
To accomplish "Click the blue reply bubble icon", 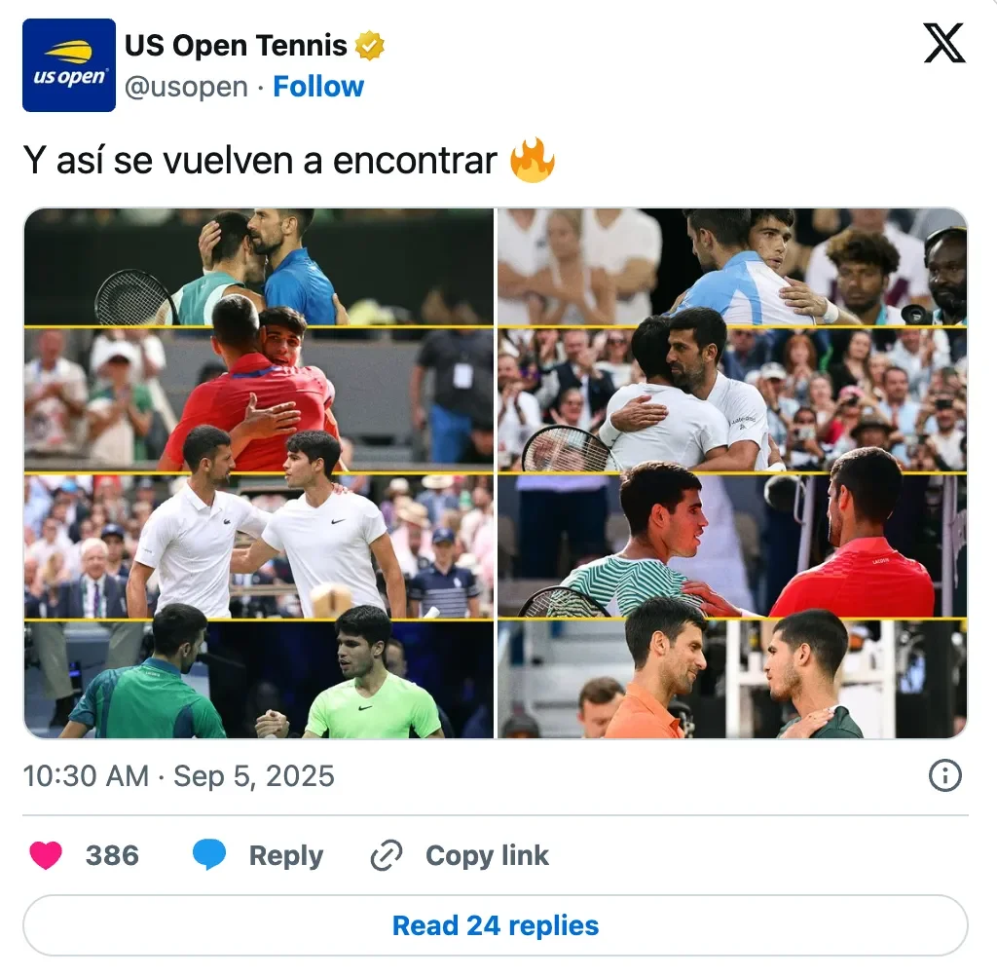I will pos(209,854).
